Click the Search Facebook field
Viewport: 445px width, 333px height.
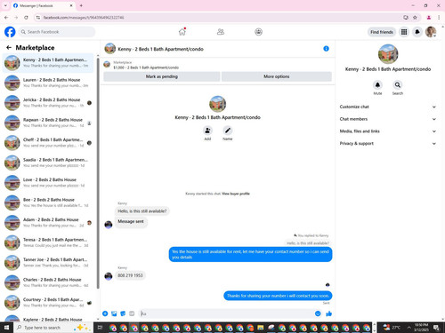tap(57, 32)
